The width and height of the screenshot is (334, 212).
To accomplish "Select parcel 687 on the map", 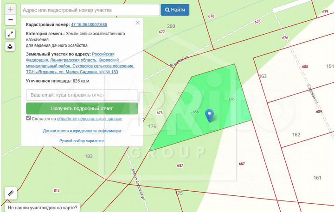I will tap(180, 165).
